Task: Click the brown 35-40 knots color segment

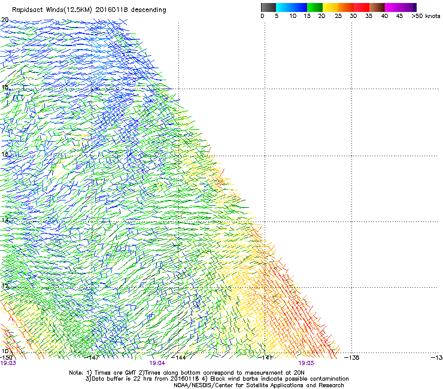Action: 377,7
